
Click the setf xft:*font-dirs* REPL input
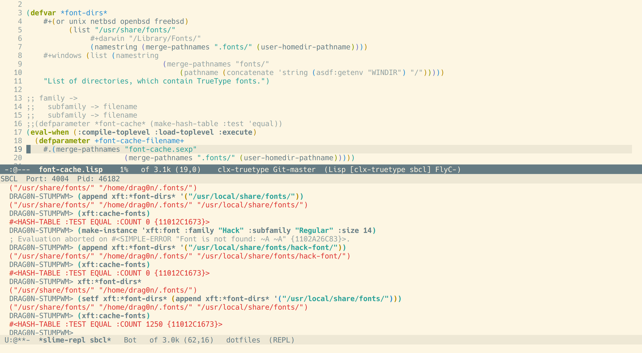(x=239, y=299)
